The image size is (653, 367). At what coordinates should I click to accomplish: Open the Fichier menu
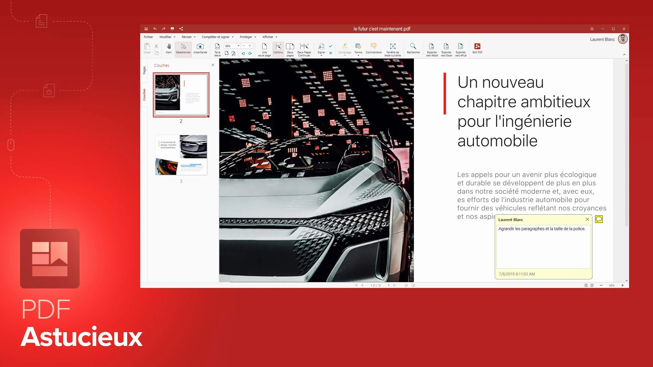[148, 37]
